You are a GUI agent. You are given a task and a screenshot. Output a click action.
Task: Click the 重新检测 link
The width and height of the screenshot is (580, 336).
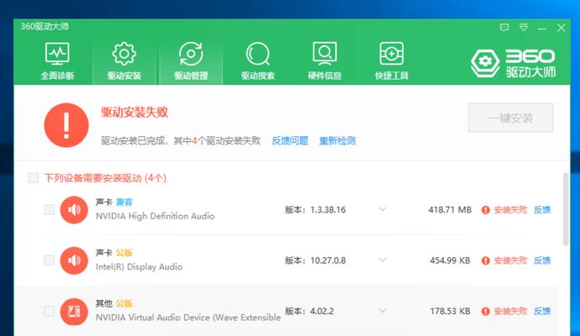(338, 140)
